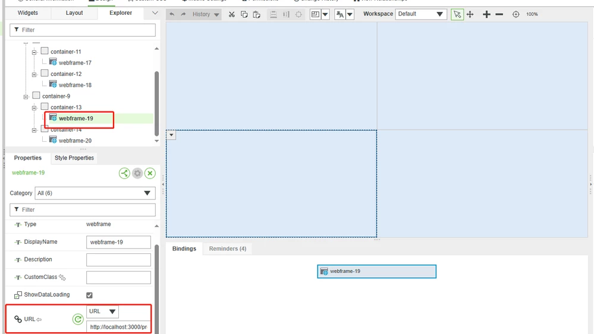Open the Category All (6) dropdown

pos(95,193)
